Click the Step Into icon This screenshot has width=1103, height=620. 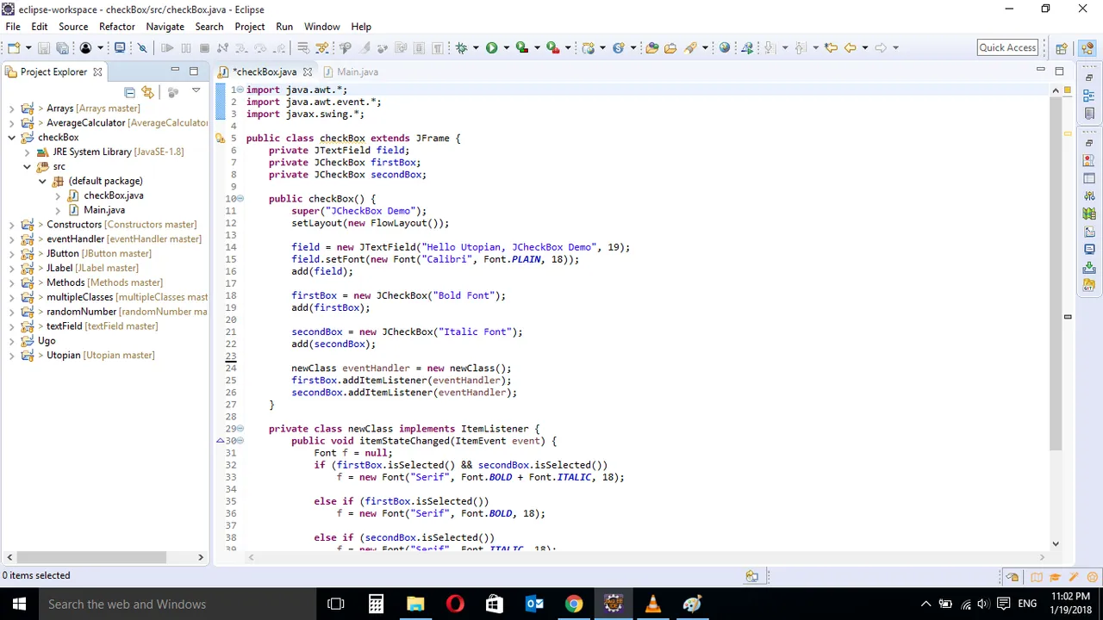tap(241, 48)
